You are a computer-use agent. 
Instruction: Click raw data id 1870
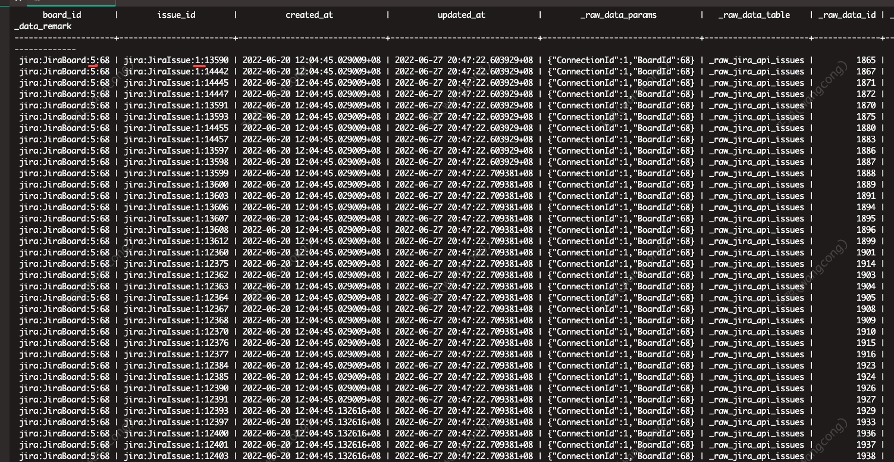866,105
